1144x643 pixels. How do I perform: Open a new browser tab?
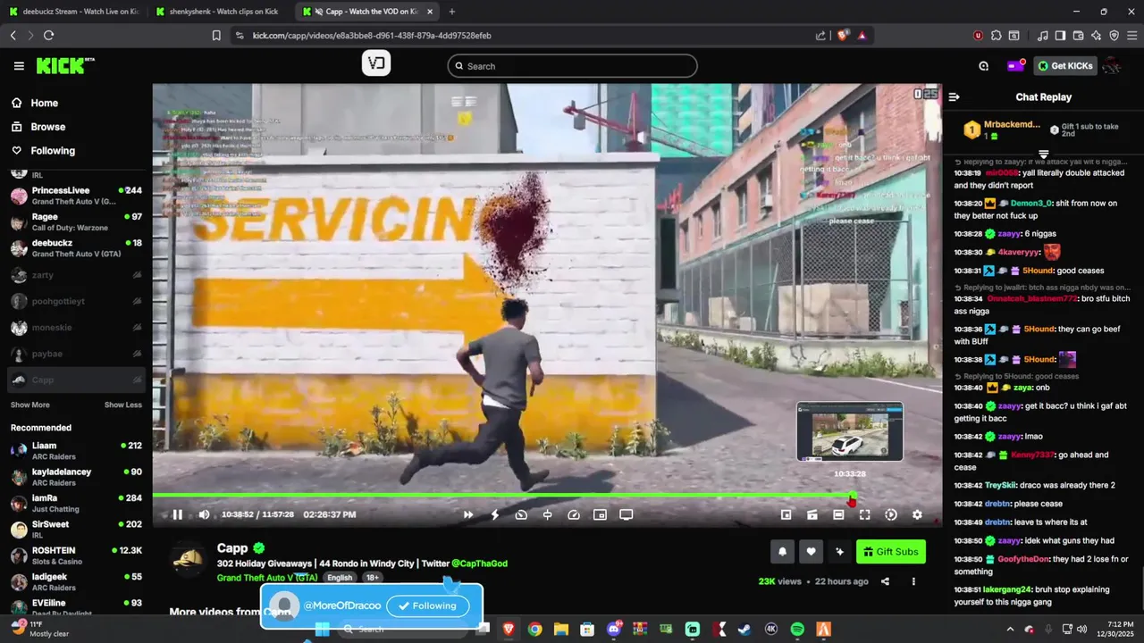[x=451, y=12]
